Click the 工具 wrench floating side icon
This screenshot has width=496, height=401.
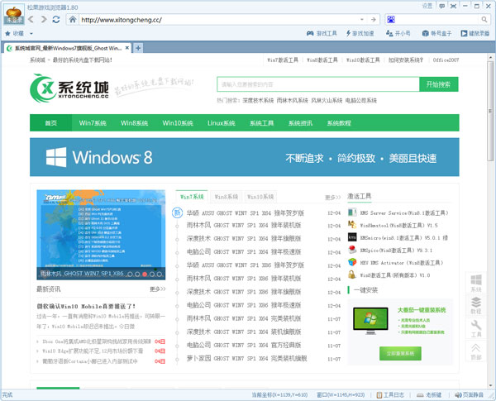(x=476, y=328)
